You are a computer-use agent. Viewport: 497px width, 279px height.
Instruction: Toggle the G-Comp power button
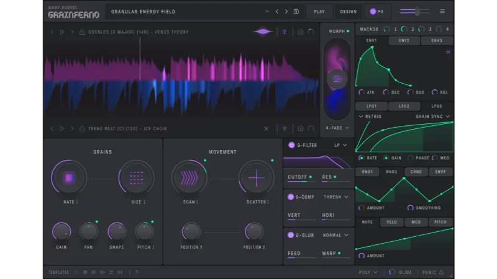pyautogui.click(x=291, y=197)
